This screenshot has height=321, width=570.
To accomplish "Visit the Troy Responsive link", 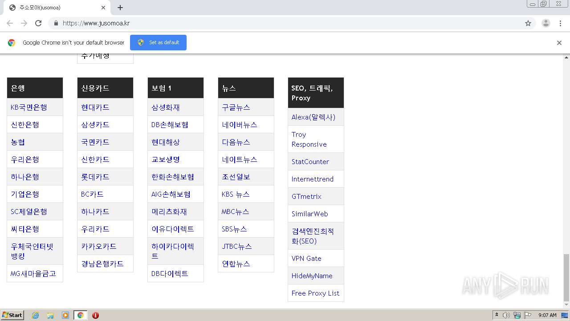I will [x=309, y=140].
